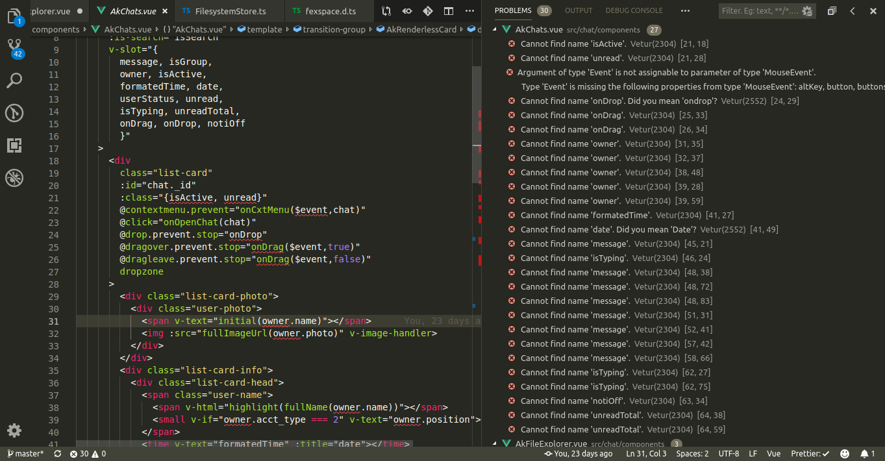The height and width of the screenshot is (461, 885).
Task: Click the master* git branch indicator
Action: [x=25, y=454]
